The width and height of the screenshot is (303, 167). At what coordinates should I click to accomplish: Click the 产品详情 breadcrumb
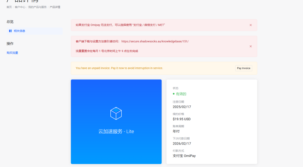coord(55,7)
